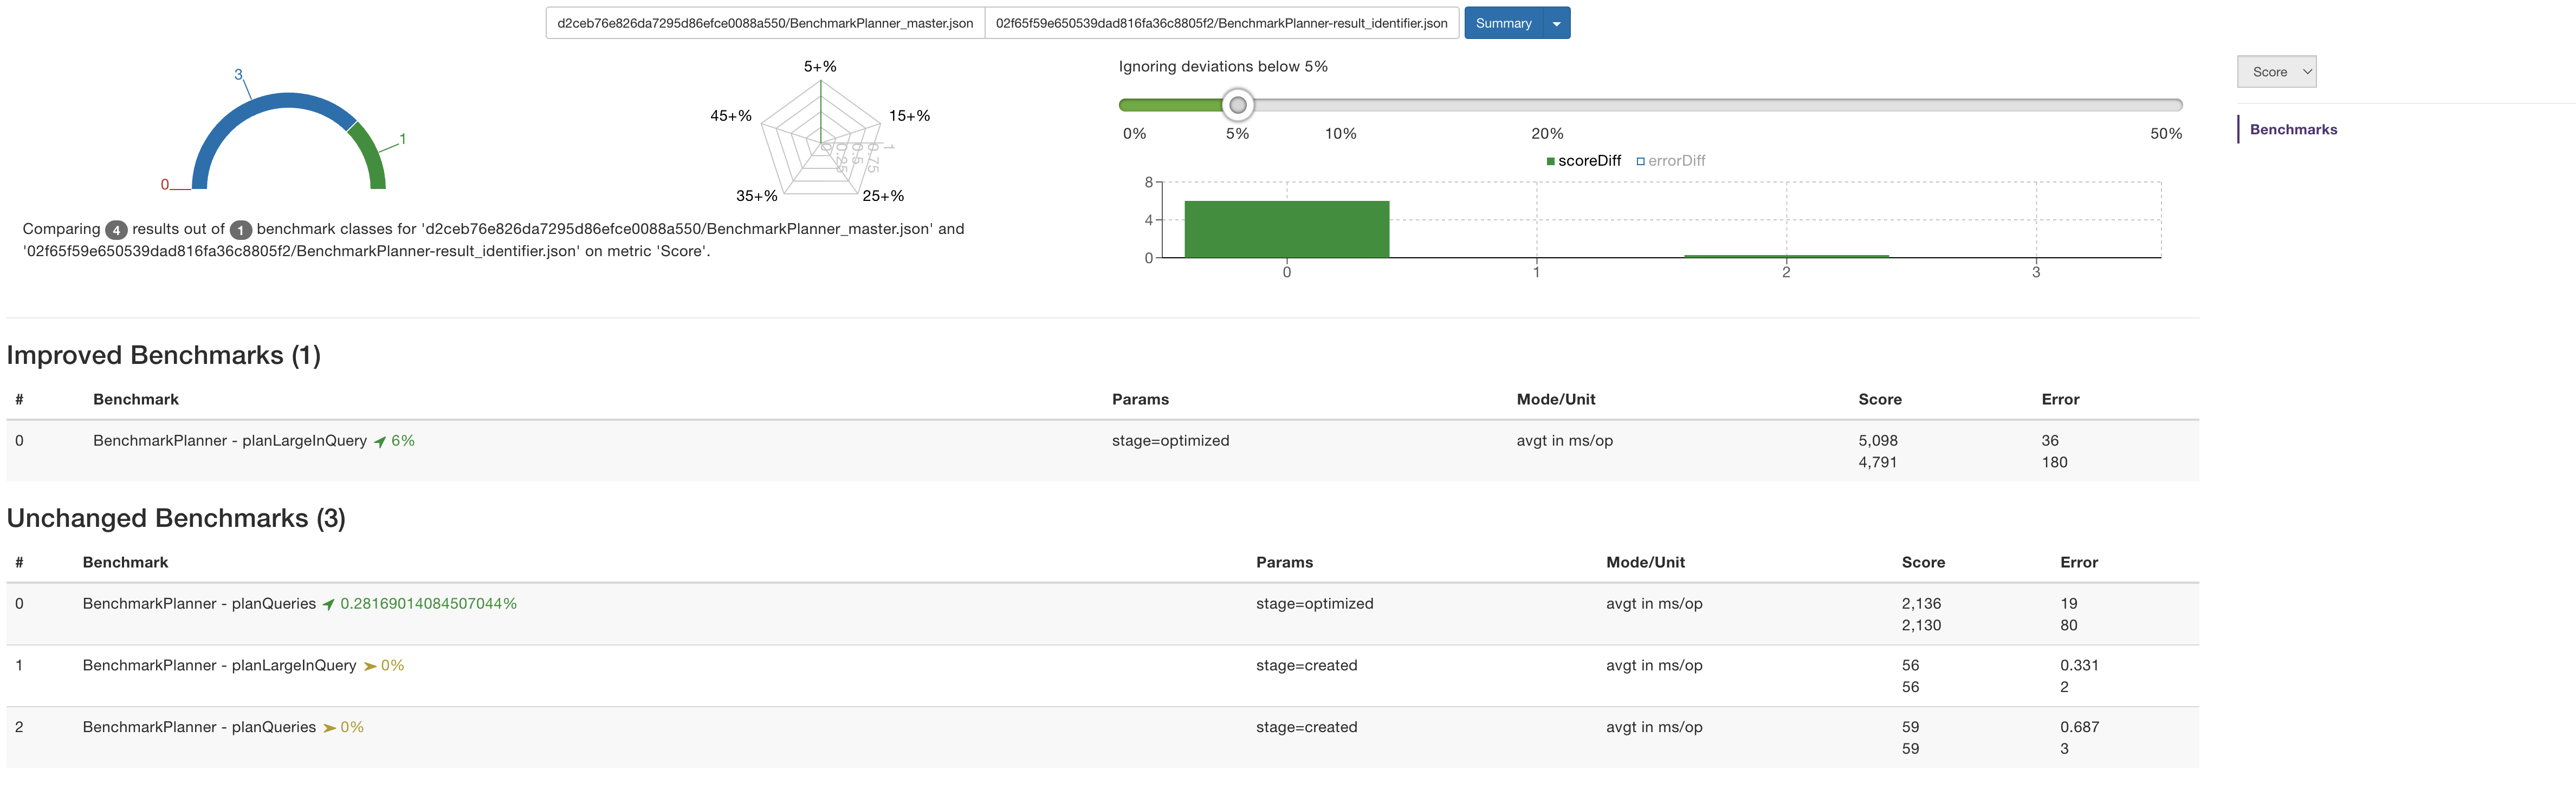Click the arrow icon next to 0.28169014084507044%
2576x809 pixels.
coord(328,604)
